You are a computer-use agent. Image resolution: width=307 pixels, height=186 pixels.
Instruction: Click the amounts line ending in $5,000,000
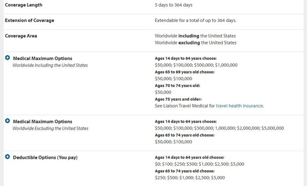(x=219, y=128)
